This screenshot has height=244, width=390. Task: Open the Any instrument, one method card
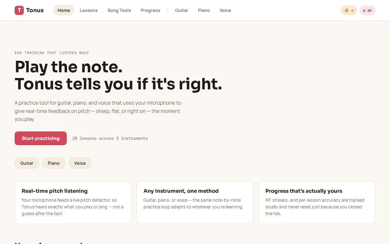(195, 203)
